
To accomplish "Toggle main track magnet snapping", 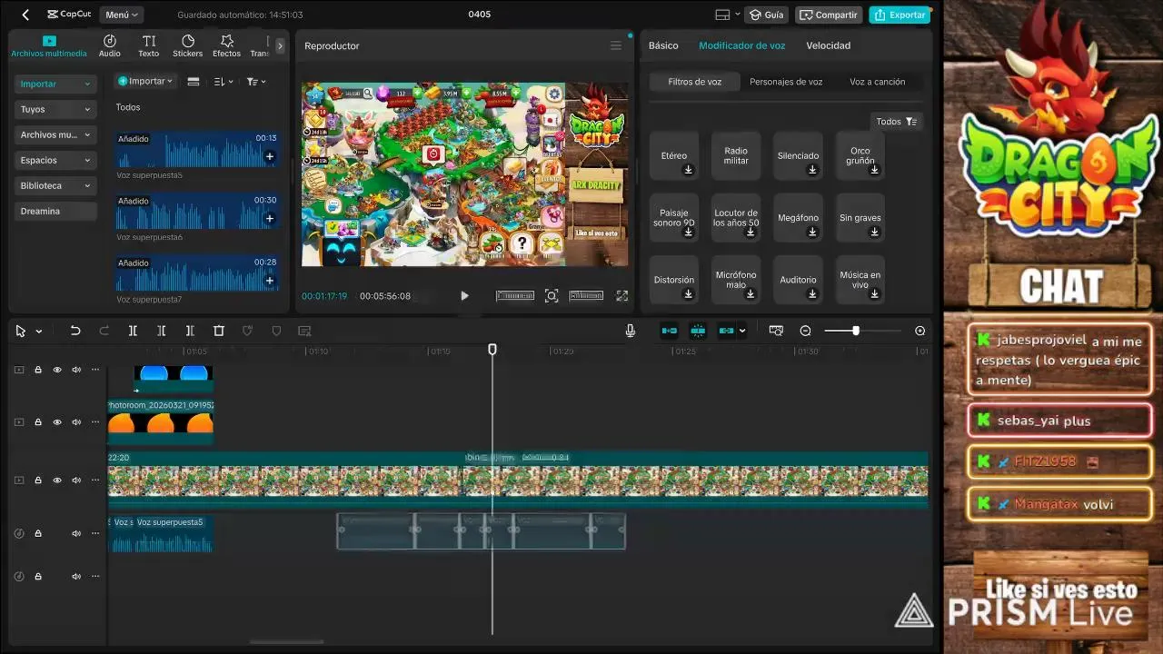I will [x=670, y=331].
